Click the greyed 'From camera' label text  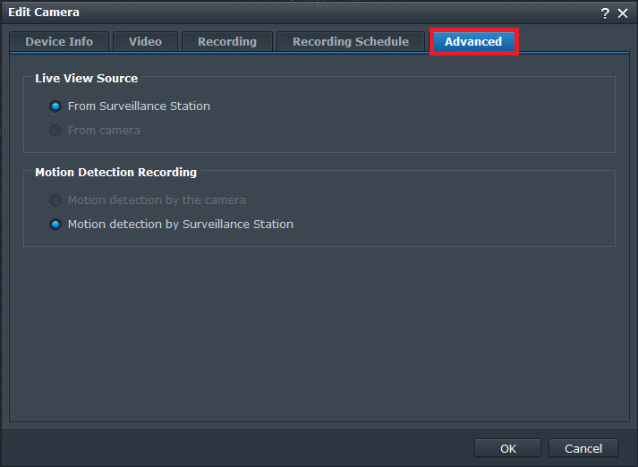(104, 131)
